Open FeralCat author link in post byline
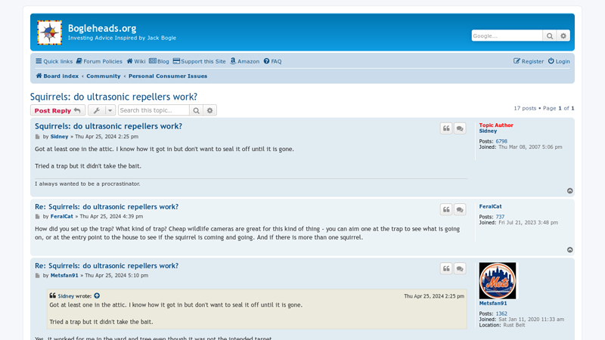This screenshot has width=605, height=340. [62, 216]
